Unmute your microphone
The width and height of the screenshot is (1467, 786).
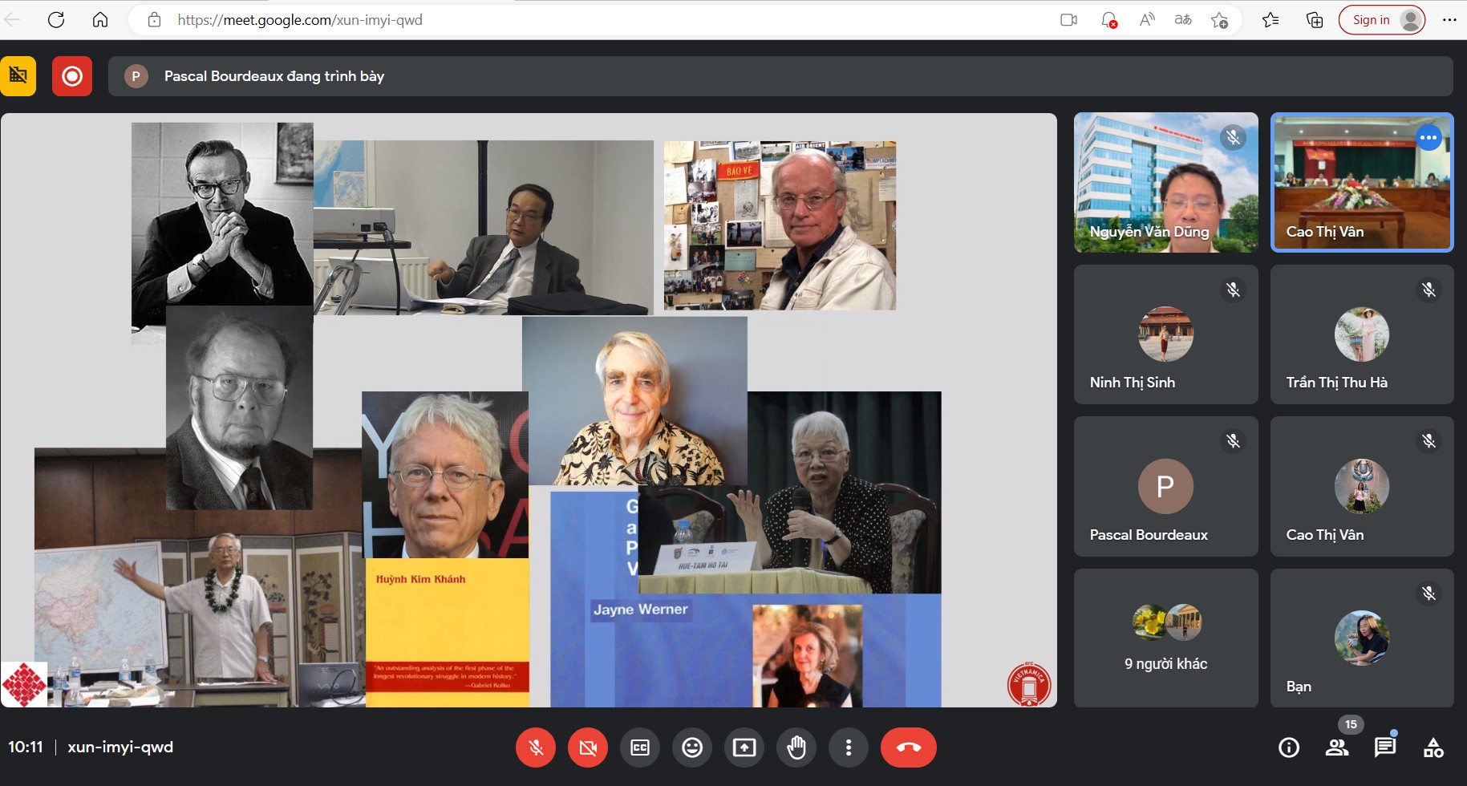(x=536, y=748)
